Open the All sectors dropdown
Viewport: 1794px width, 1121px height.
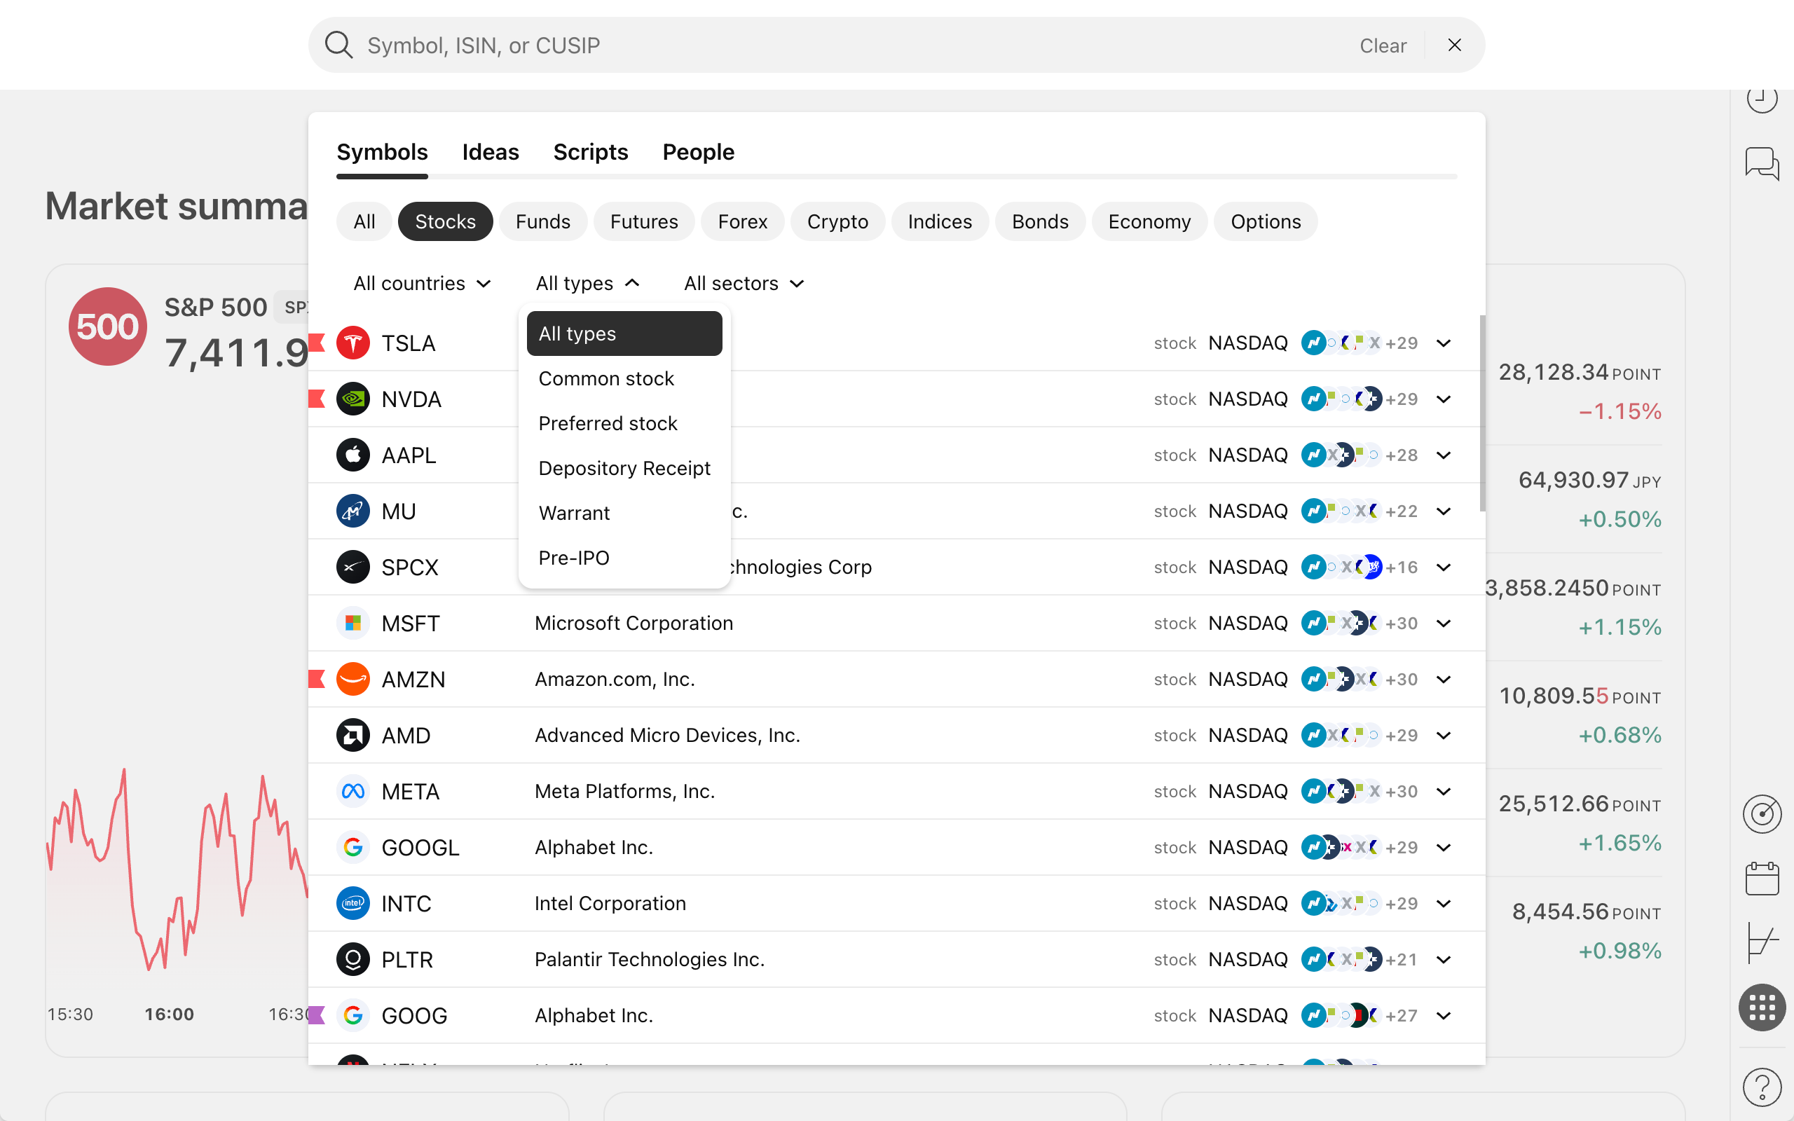[744, 284]
